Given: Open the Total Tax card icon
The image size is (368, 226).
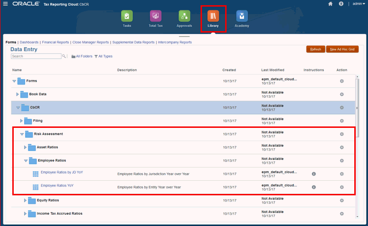Looking at the screenshot, I should click(x=156, y=16).
